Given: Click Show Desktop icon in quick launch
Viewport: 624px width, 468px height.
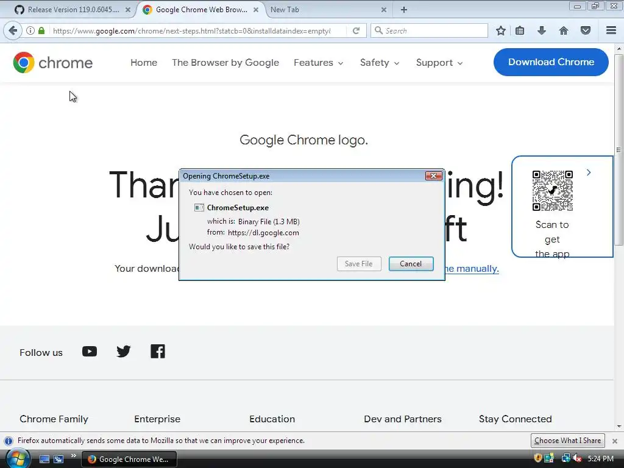Looking at the screenshot, I should (x=44, y=459).
